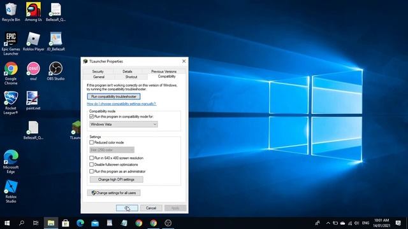The image size is (408, 229).
Task: Open the volume control in the system tray
Action: (357, 223)
